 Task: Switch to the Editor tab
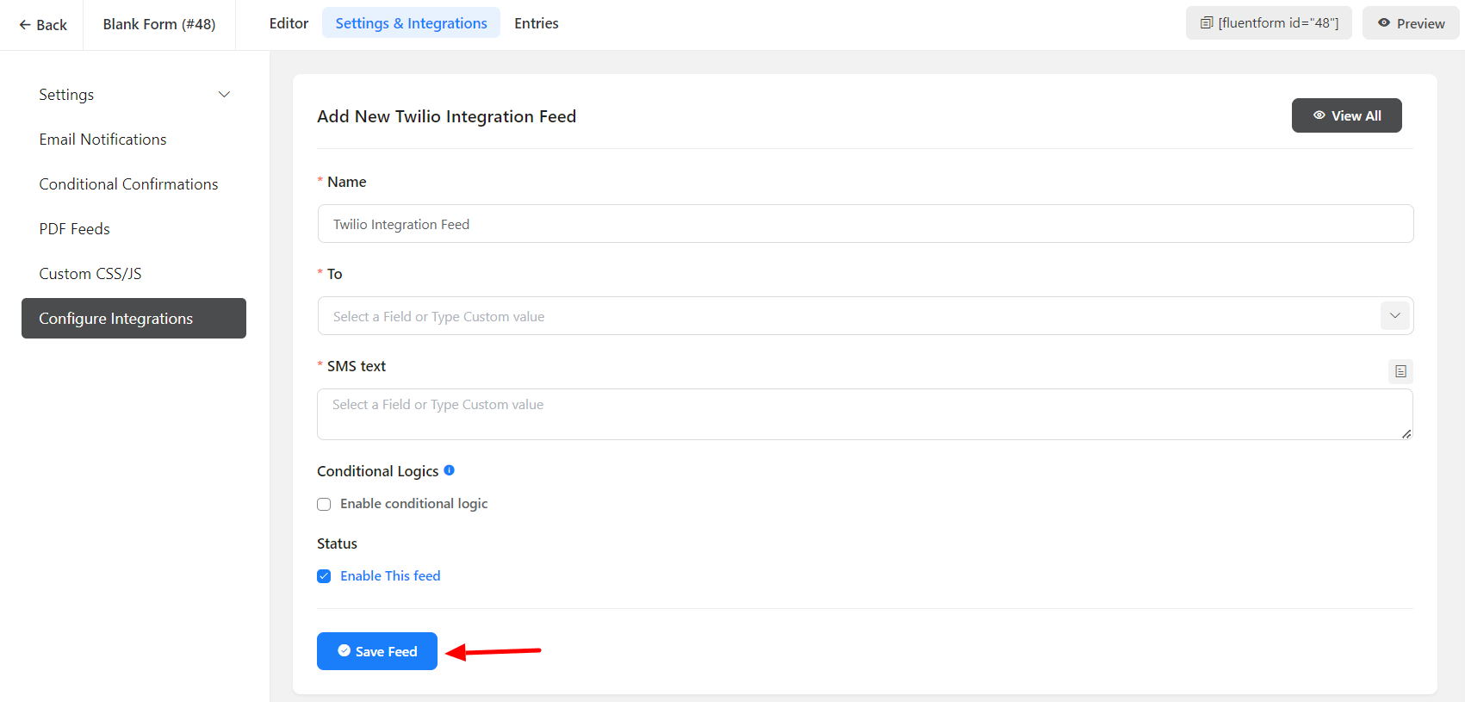(289, 23)
